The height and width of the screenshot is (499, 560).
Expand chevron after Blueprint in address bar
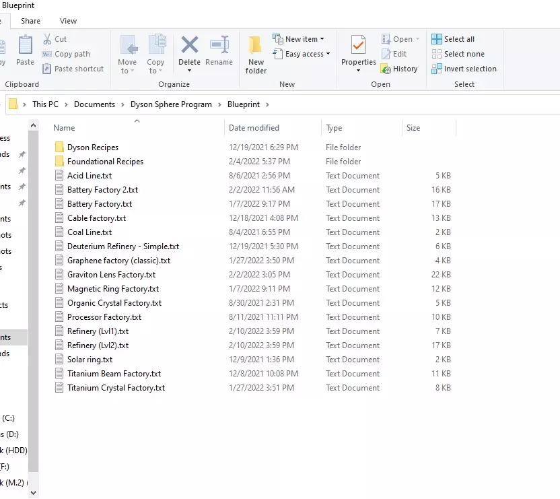point(267,104)
